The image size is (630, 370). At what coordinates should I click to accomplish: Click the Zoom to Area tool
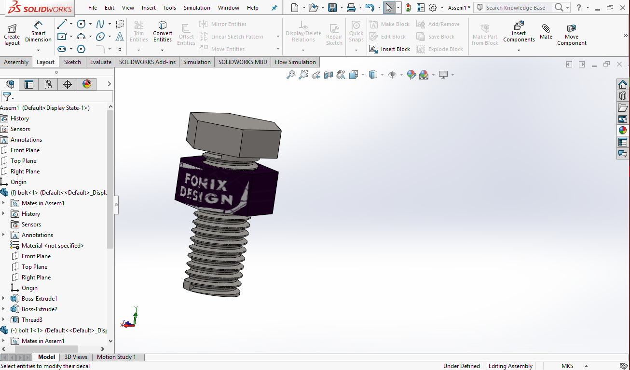[303, 75]
